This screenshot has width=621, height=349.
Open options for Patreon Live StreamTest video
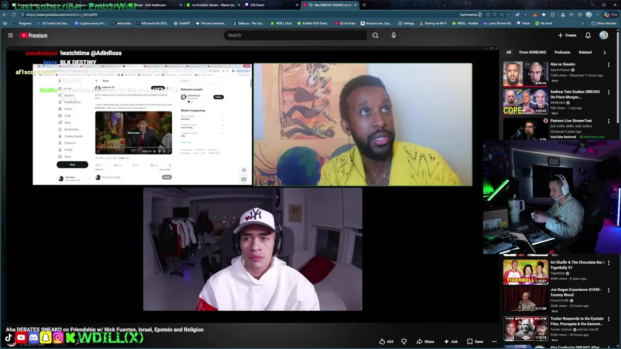pos(608,121)
